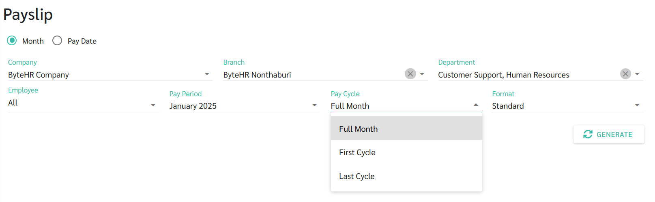Collapse the Pay Cycle dropdown arrow

(x=476, y=105)
